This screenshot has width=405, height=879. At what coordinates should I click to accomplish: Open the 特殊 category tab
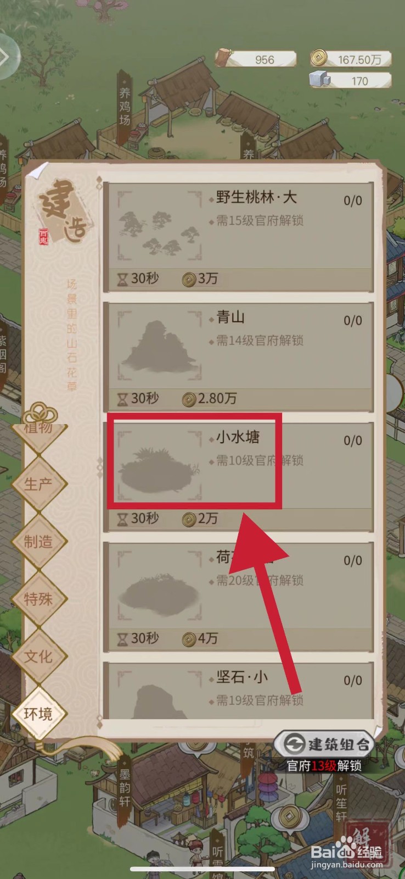(x=38, y=599)
